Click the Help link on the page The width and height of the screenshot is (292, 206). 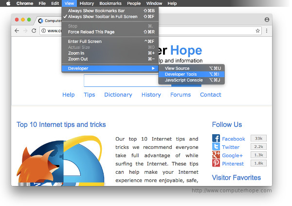[69, 95]
